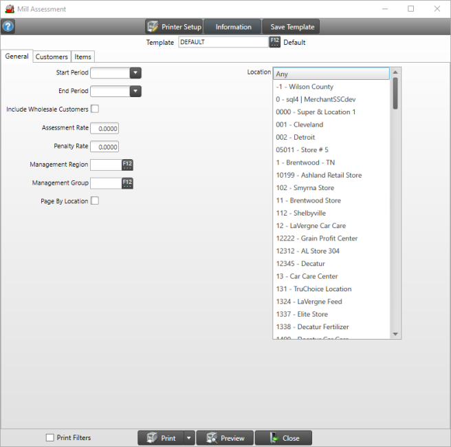
Task: Check the Print Filters option
Action: tap(49, 438)
